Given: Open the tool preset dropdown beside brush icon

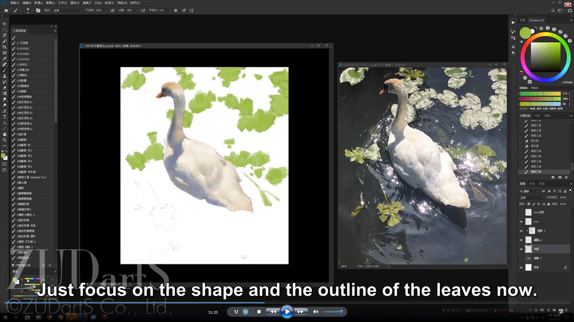Looking at the screenshot, I should click(20, 10).
